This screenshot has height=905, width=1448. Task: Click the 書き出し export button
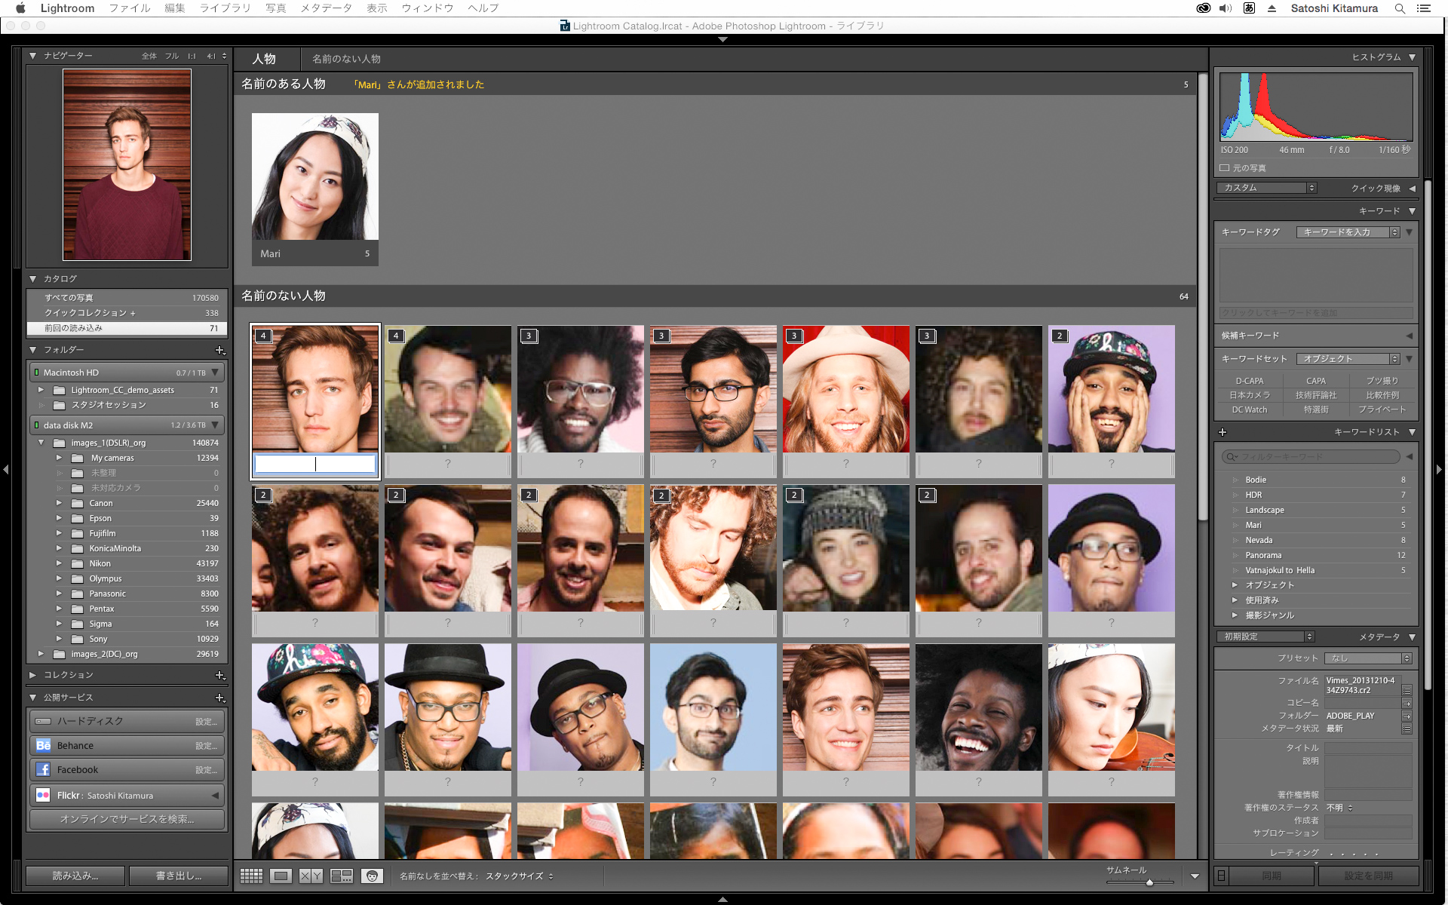(x=179, y=876)
